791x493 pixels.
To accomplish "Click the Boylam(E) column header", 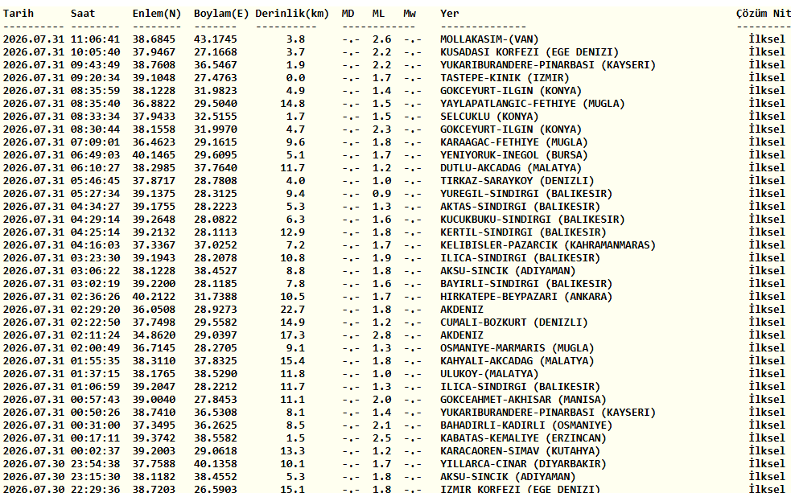I will [221, 14].
